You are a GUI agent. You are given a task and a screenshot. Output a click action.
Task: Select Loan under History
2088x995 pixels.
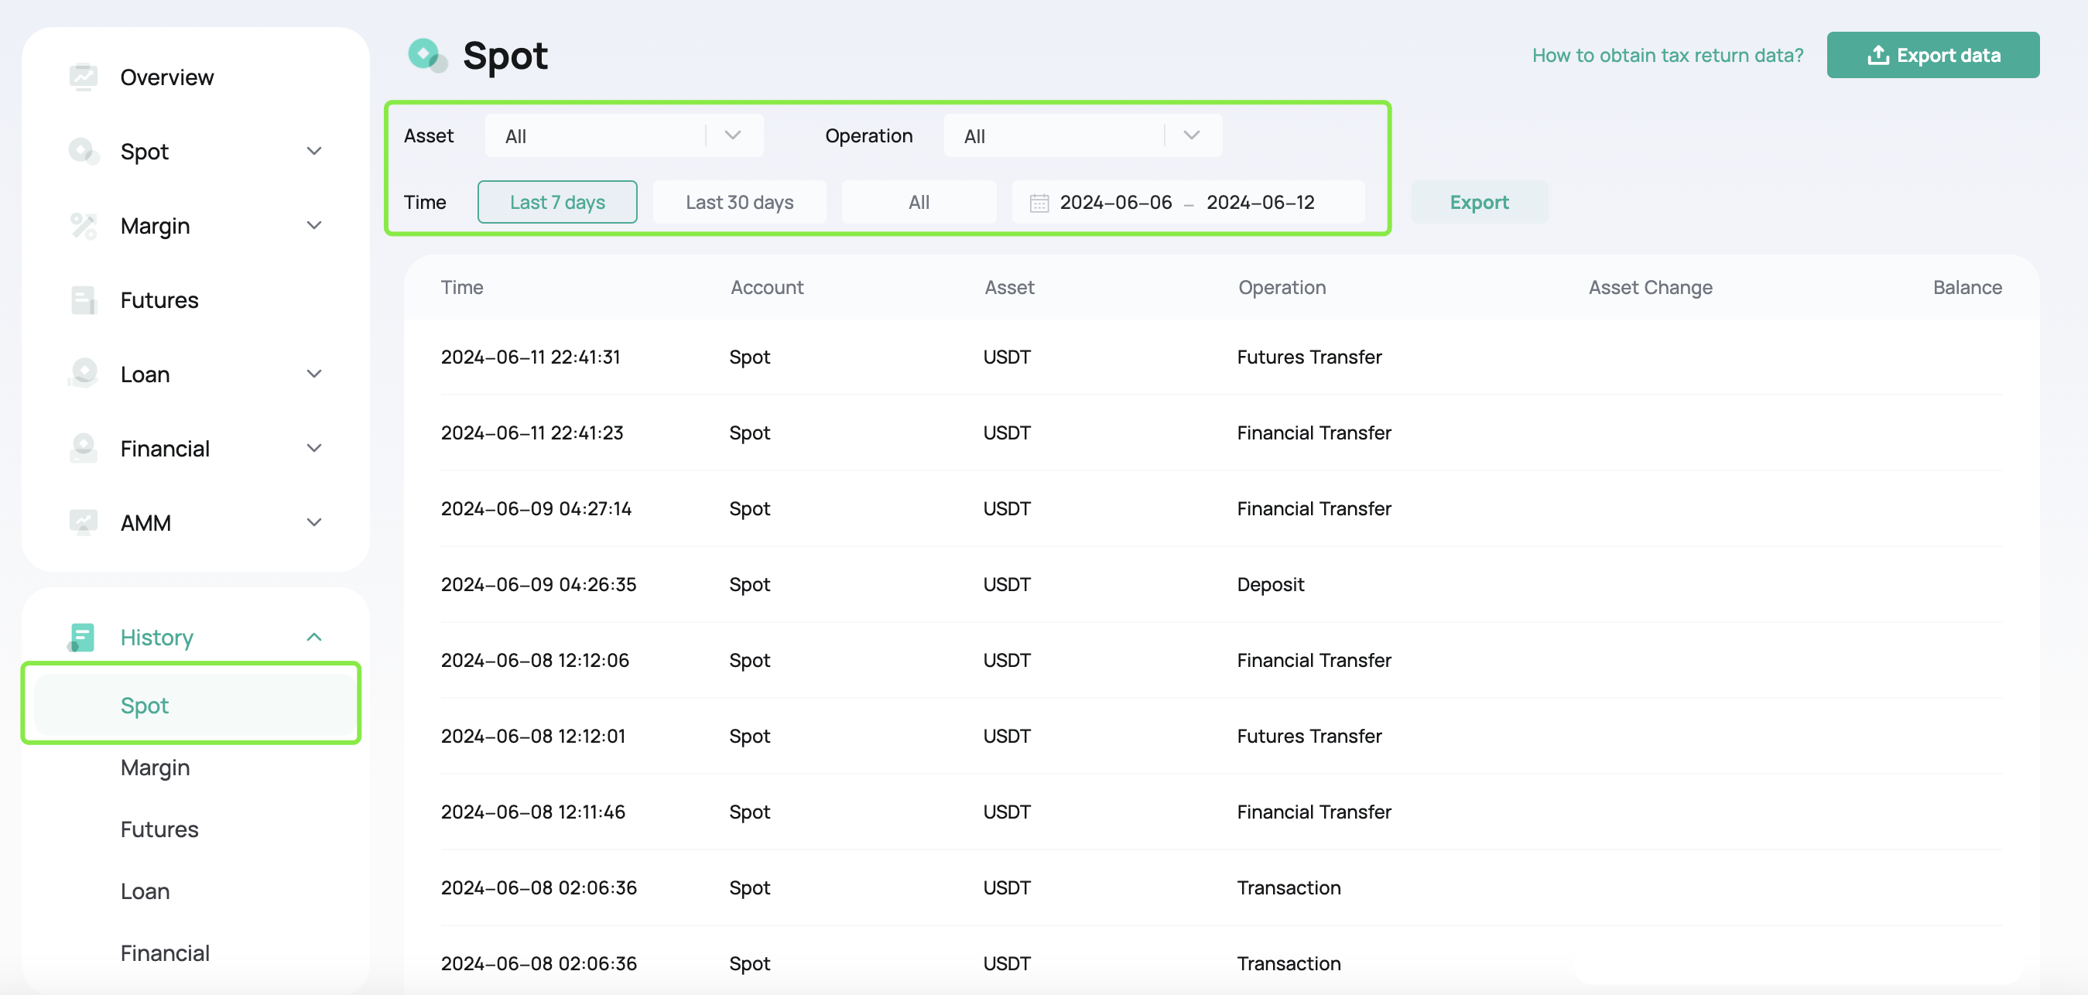[x=145, y=891]
